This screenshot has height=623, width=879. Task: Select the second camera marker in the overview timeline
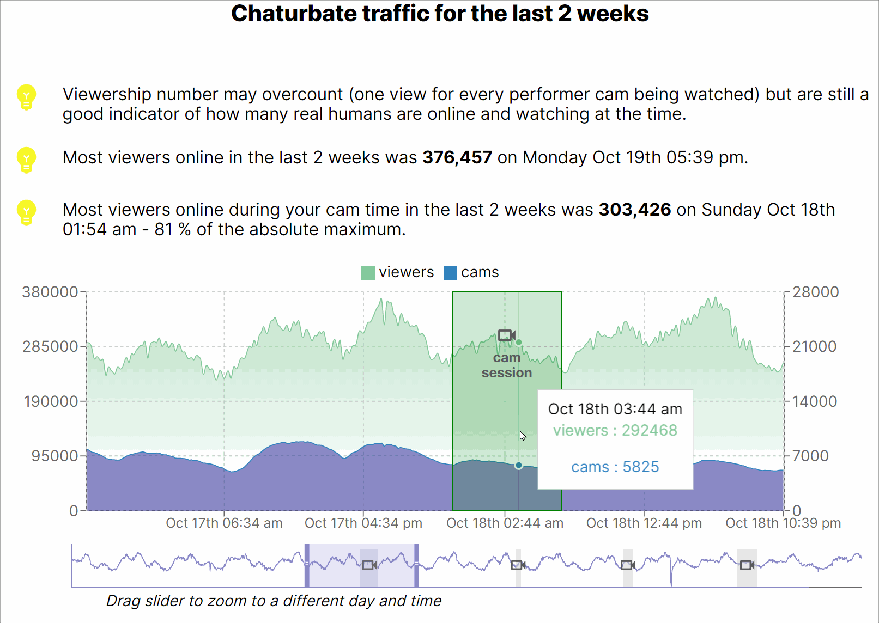(518, 565)
